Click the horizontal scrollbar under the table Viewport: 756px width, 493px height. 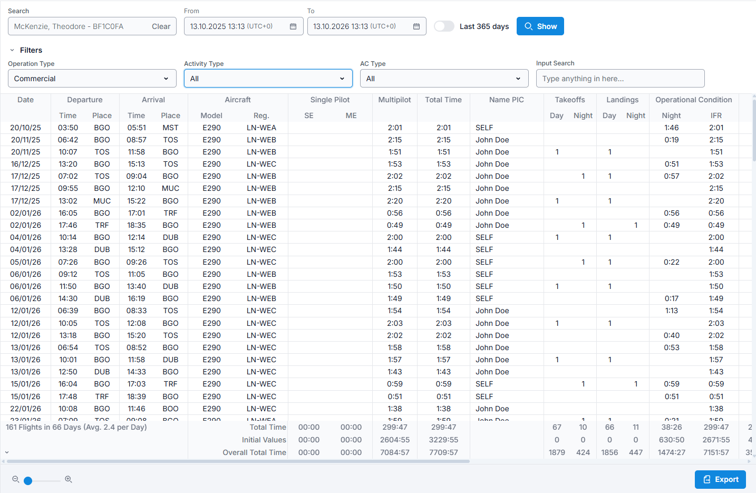point(237,461)
